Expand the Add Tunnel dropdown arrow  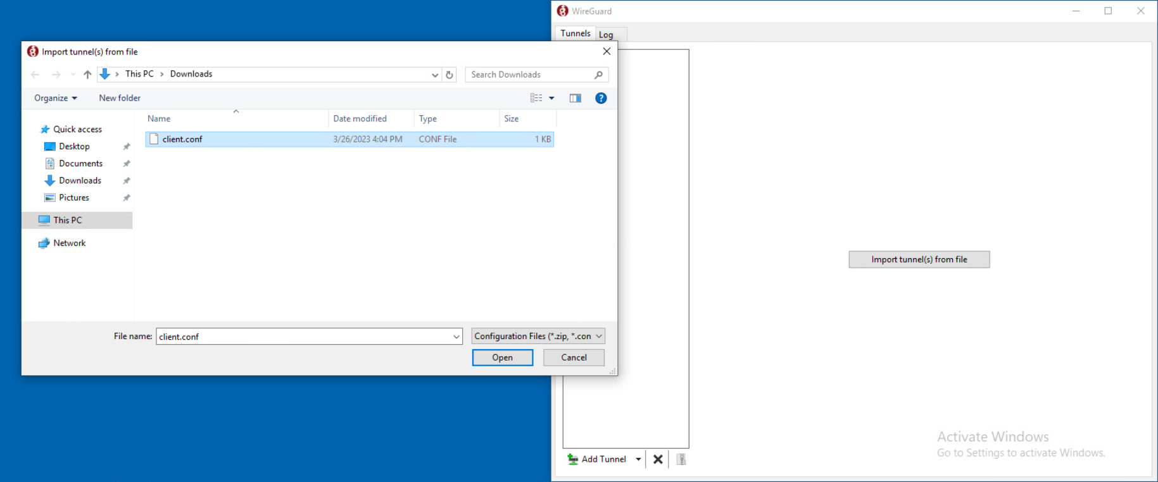638,459
